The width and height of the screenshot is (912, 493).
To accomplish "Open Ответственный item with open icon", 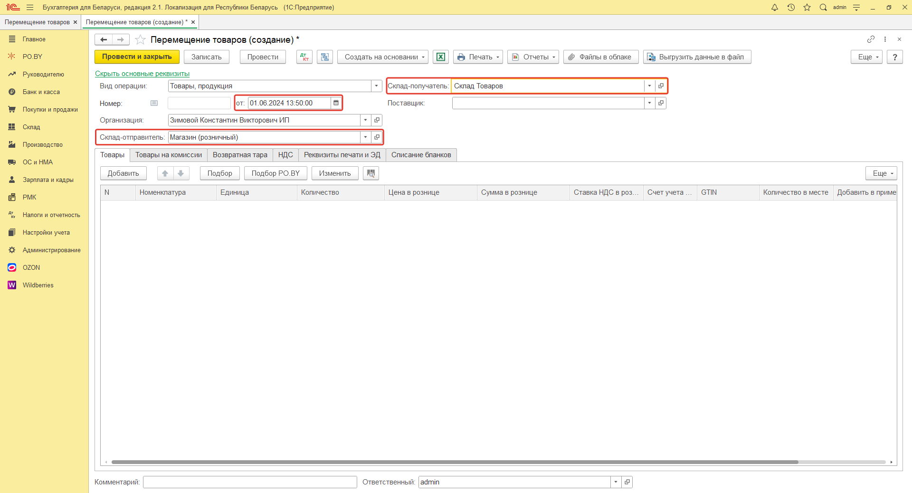I will pyautogui.click(x=627, y=482).
